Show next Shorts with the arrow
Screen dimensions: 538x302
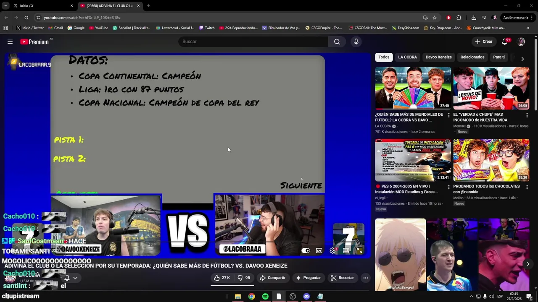tap(528, 264)
